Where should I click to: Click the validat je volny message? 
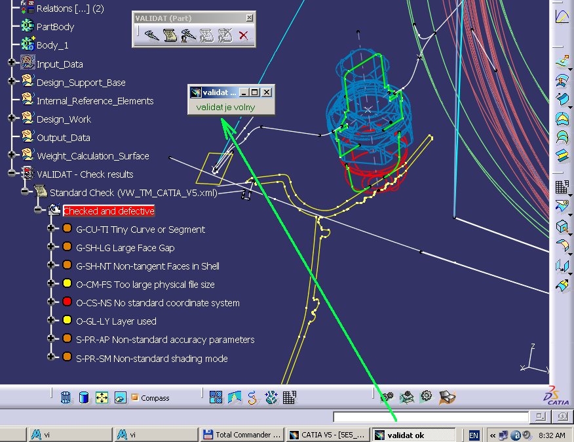coord(225,108)
